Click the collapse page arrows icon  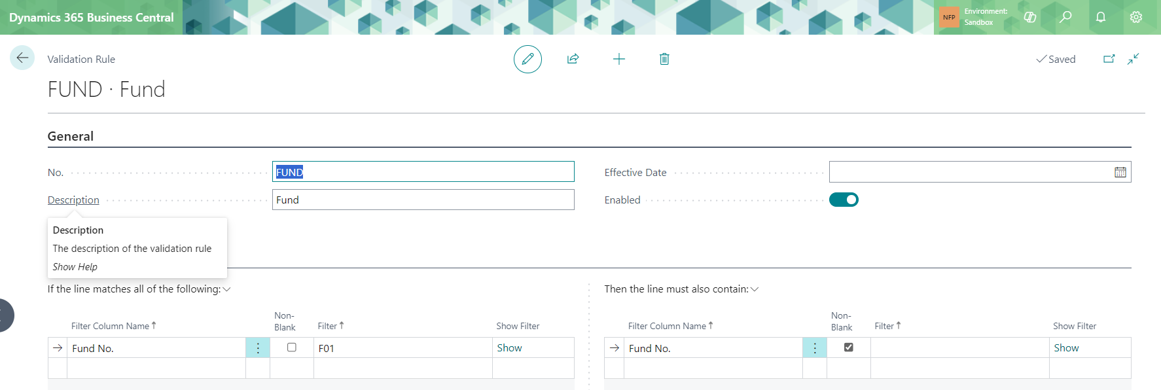click(x=1134, y=59)
